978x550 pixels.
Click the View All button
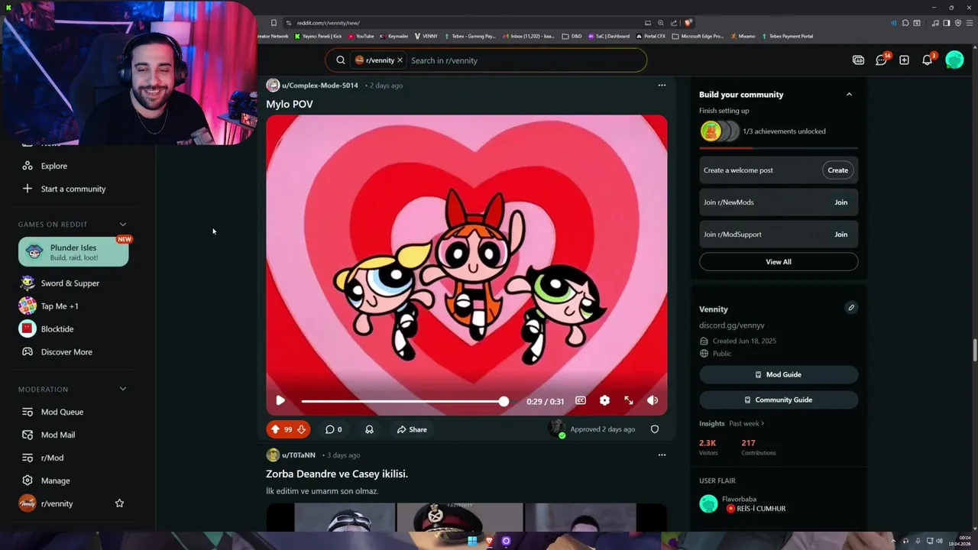coord(779,262)
